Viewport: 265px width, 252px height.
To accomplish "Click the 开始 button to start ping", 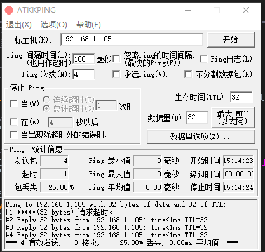I will [x=231, y=39].
